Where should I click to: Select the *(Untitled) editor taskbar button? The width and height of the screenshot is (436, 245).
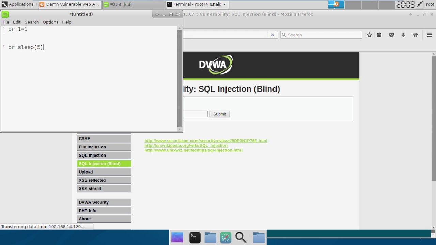[134, 4]
